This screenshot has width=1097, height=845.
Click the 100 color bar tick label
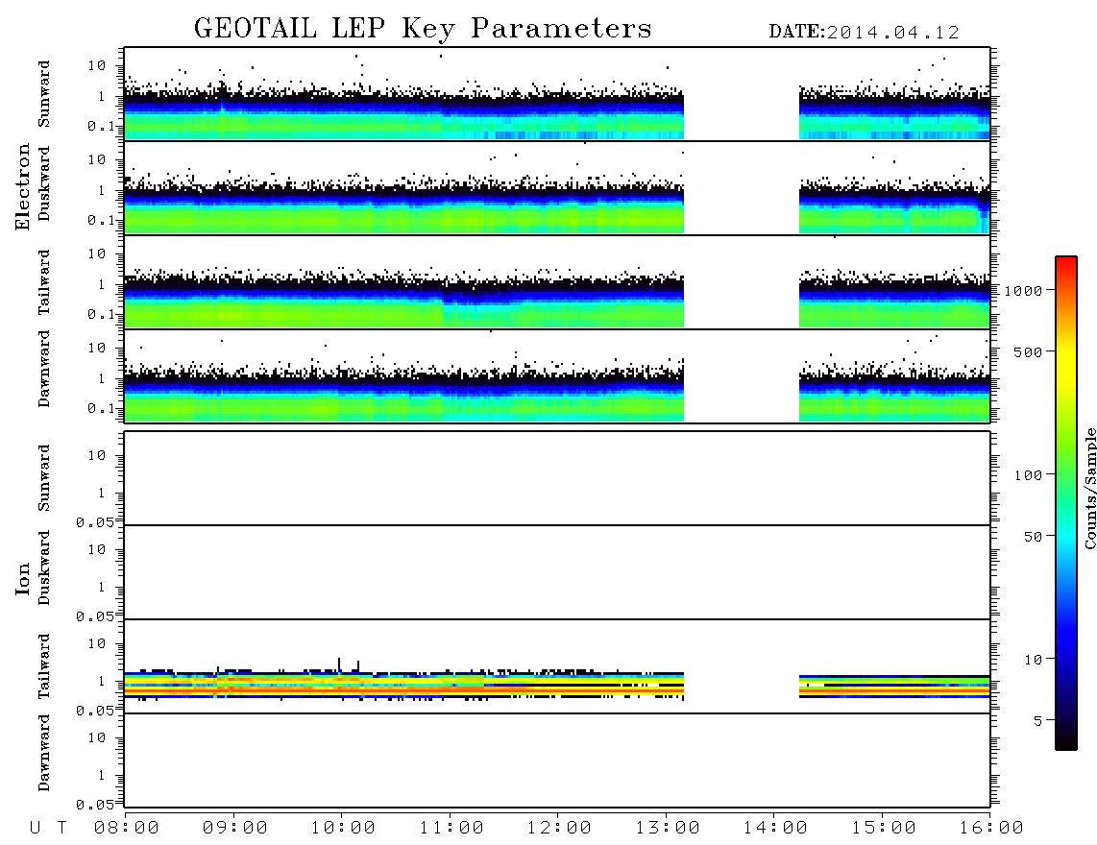pyautogui.click(x=1028, y=475)
